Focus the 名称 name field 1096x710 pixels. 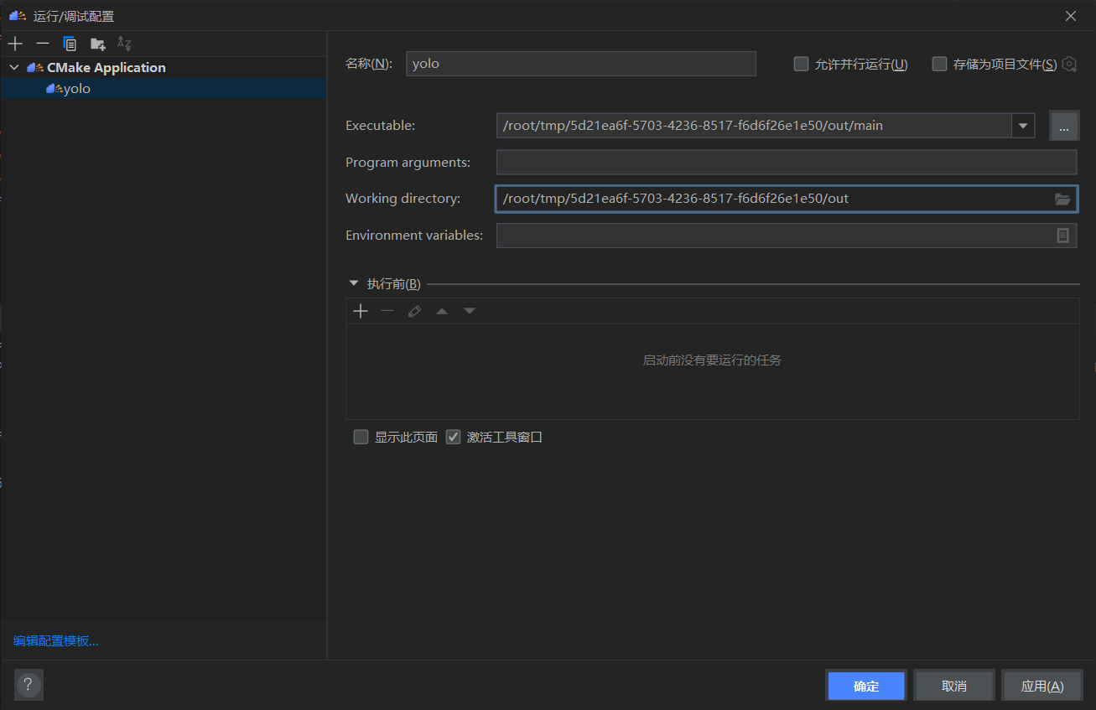coord(581,64)
